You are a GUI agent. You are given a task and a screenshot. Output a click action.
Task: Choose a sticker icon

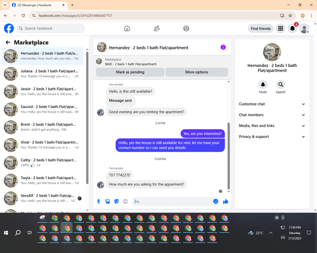(117, 202)
